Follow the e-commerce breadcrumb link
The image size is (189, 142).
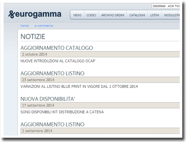pyautogui.click(x=44, y=26)
